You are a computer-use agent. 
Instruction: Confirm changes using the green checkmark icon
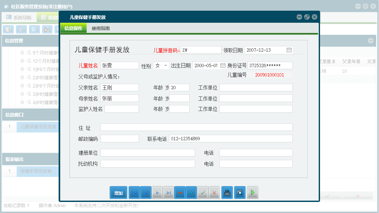point(203,192)
